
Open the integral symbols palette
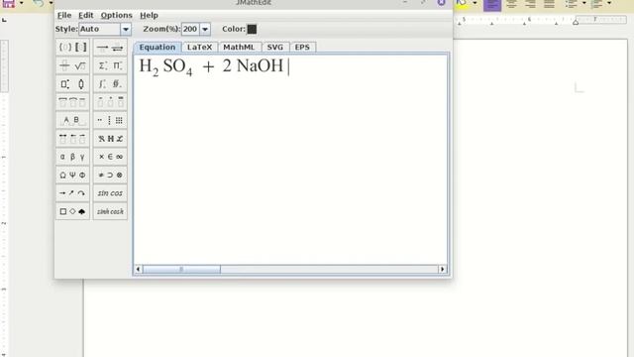tap(110, 83)
